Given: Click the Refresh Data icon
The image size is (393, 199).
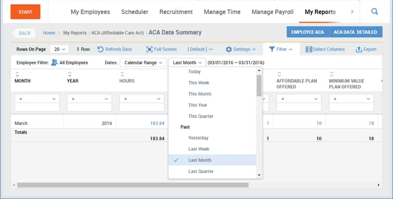Looking at the screenshot, I should coord(100,50).
